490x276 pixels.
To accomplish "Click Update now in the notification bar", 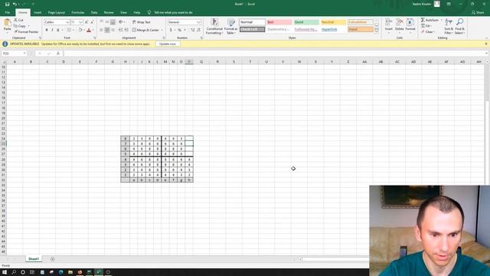I will pyautogui.click(x=168, y=44).
